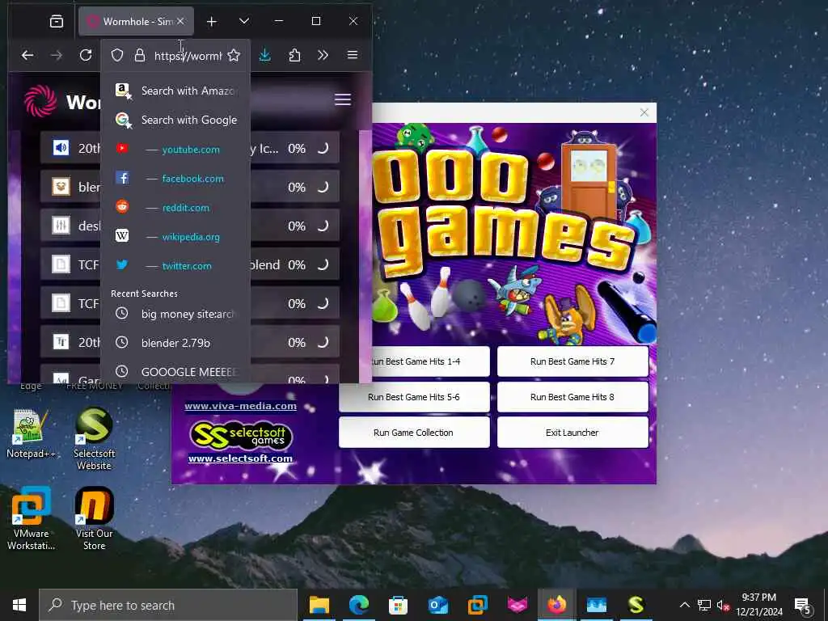828x621 pixels.
Task: Open VMware Workstation desktop shortcut
Action: coord(31,518)
